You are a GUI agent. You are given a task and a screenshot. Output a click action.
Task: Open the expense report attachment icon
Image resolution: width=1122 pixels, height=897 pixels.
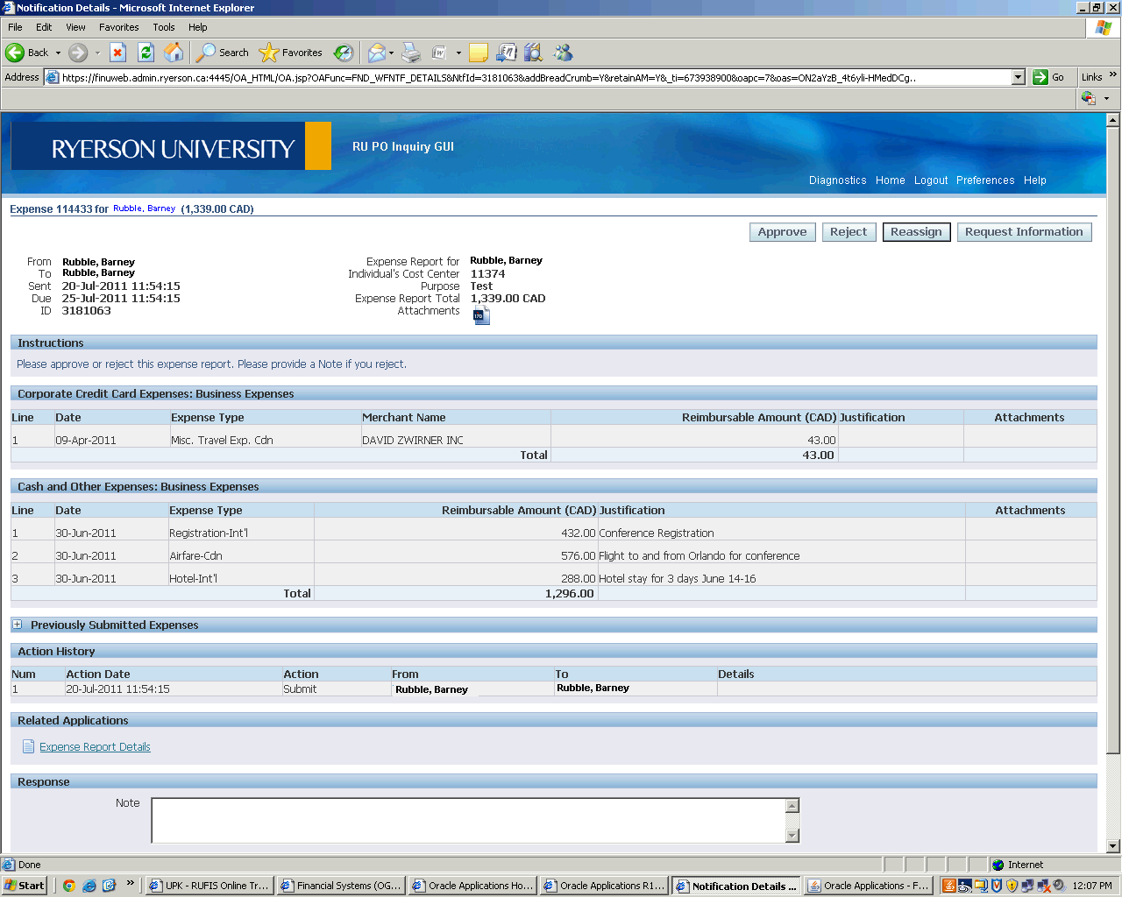pos(481,316)
